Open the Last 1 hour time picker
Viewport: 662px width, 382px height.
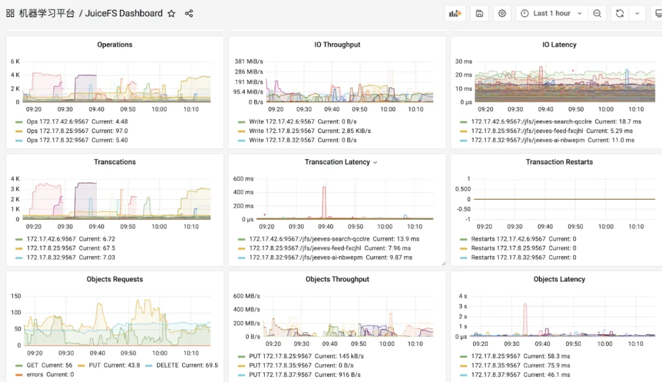point(551,13)
